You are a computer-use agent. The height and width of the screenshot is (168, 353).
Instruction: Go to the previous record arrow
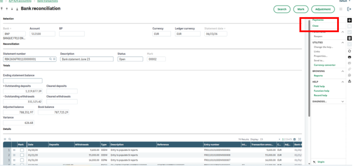pos(7,9)
